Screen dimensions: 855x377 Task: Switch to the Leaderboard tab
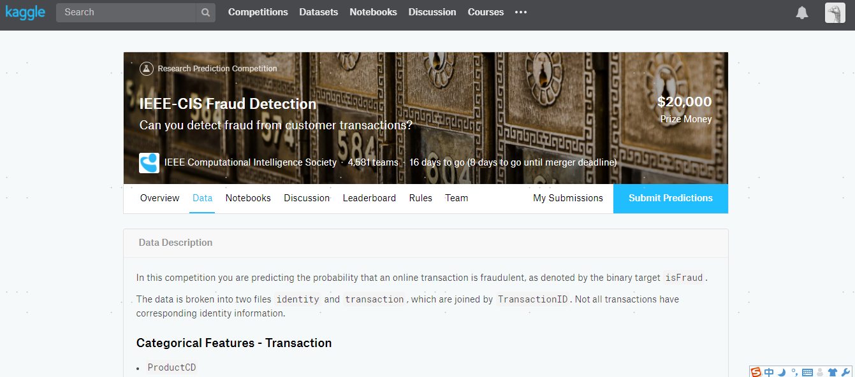369,198
